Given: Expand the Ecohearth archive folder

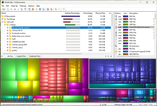Looking at the screenshot, I should 8,33.
